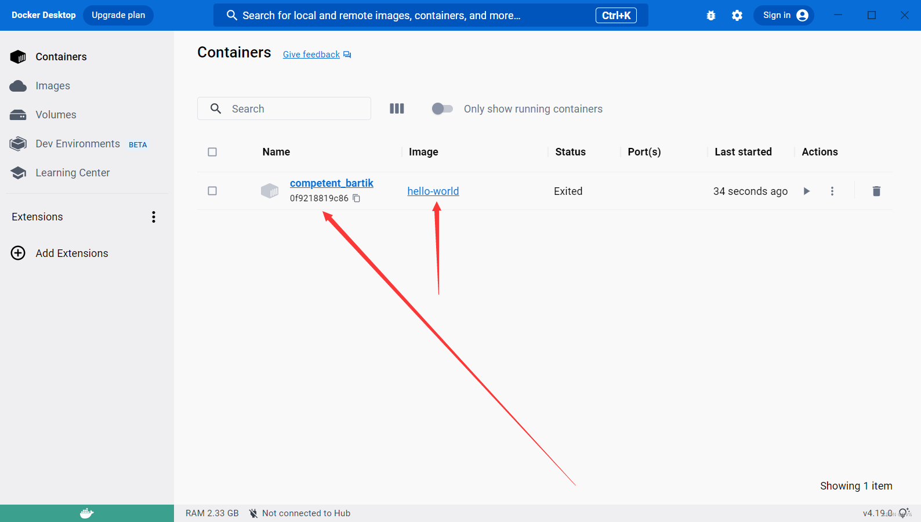Click the global search bar at top

[431, 15]
